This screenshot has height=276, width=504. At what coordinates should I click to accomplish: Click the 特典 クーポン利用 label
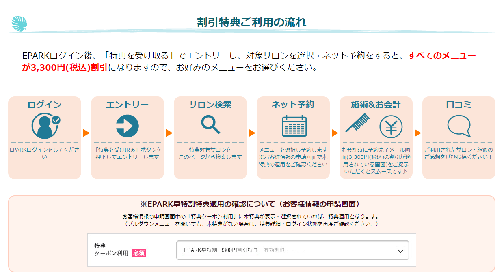pyautogui.click(x=111, y=250)
